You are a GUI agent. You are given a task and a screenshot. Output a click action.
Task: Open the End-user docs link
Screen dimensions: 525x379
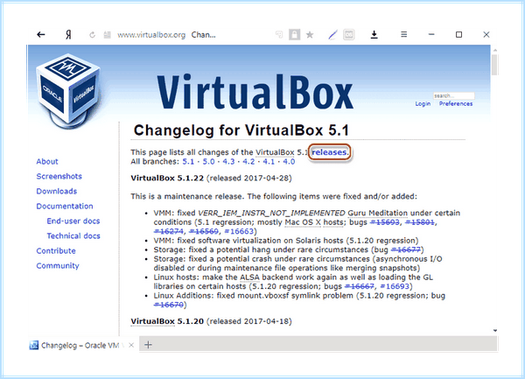coord(73,221)
